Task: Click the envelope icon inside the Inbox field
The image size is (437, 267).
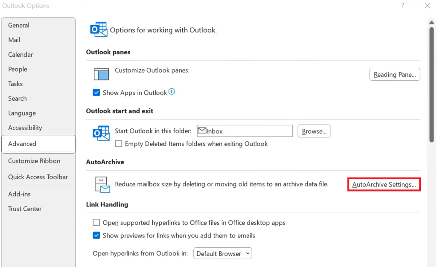Action: click(x=201, y=131)
